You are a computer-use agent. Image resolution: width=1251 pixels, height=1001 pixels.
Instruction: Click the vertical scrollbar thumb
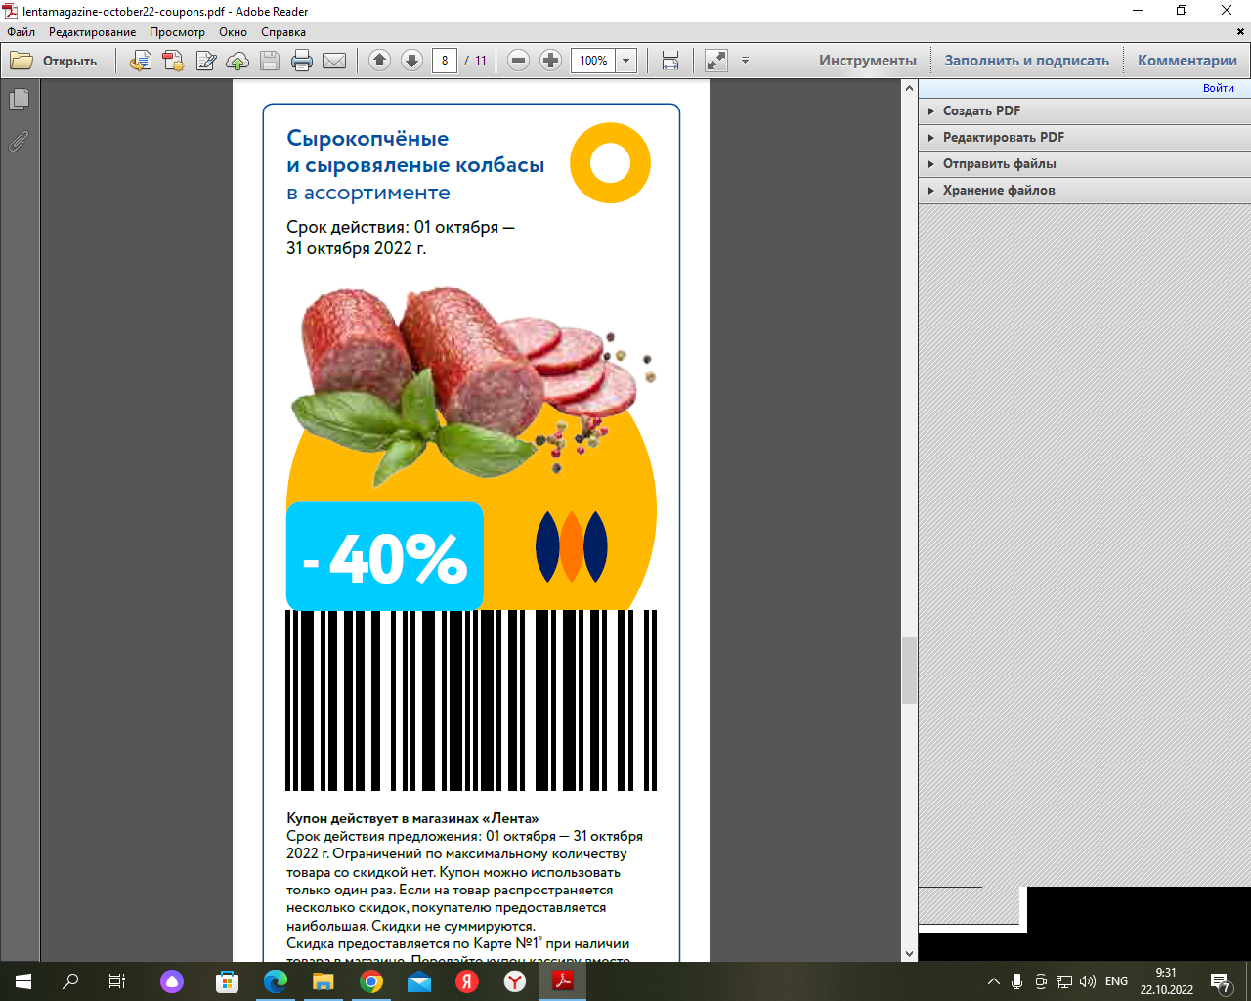(x=910, y=671)
